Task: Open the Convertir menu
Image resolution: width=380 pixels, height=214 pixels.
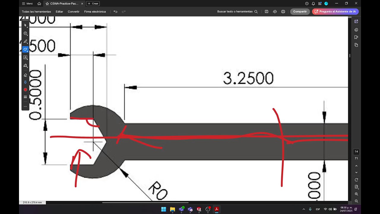Action: 73,12
